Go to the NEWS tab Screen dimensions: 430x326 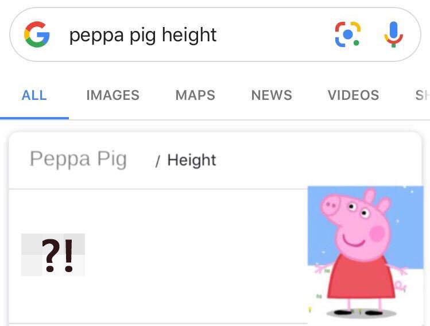coord(272,95)
